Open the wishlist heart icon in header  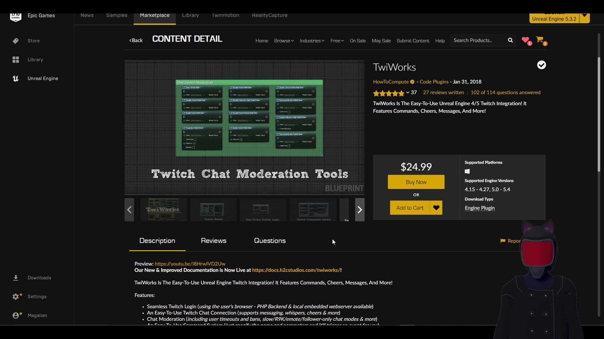525,40
